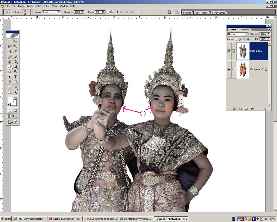Image resolution: width=277 pixels, height=222 pixels.
Task: Select the Gradient tool
Action: click(15, 66)
